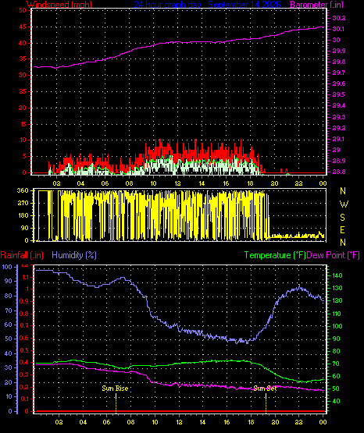Click the 130 temperature axis value
The height and width of the screenshot is (433, 364).
337,288
